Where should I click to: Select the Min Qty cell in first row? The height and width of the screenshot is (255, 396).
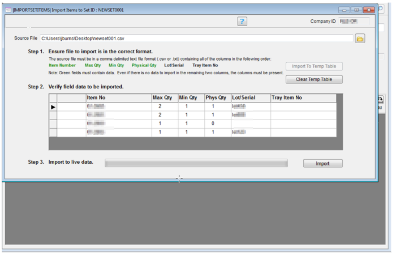tap(191, 107)
